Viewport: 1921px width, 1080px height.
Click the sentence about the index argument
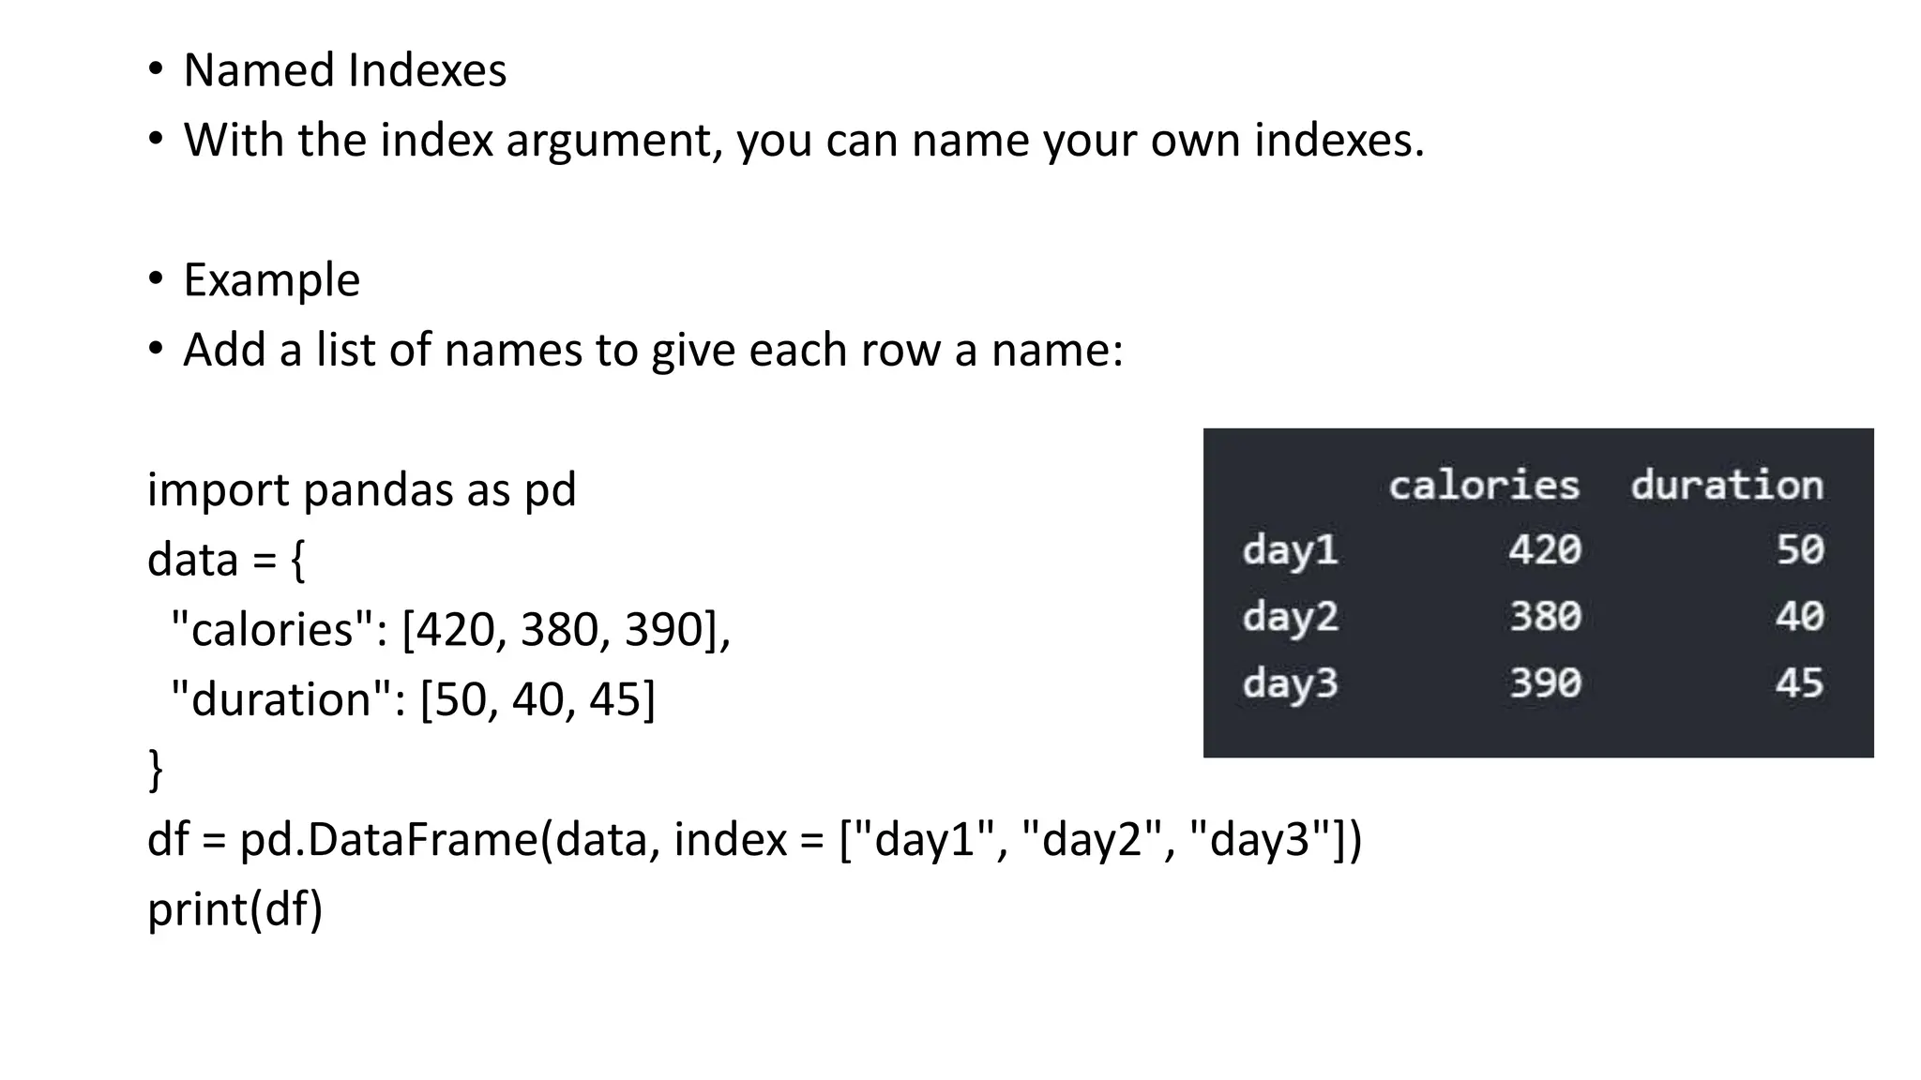pos(803,141)
